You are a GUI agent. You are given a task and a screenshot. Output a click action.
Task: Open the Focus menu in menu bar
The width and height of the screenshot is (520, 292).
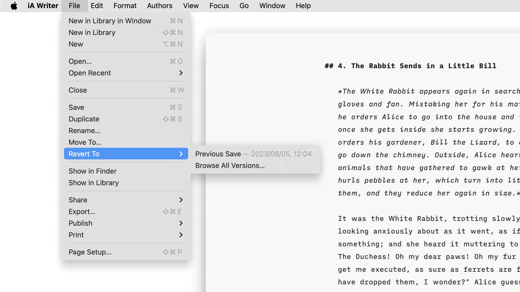coord(219,6)
